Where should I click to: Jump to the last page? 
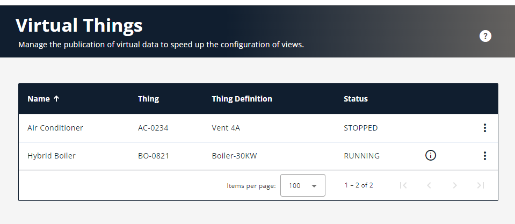(x=481, y=185)
